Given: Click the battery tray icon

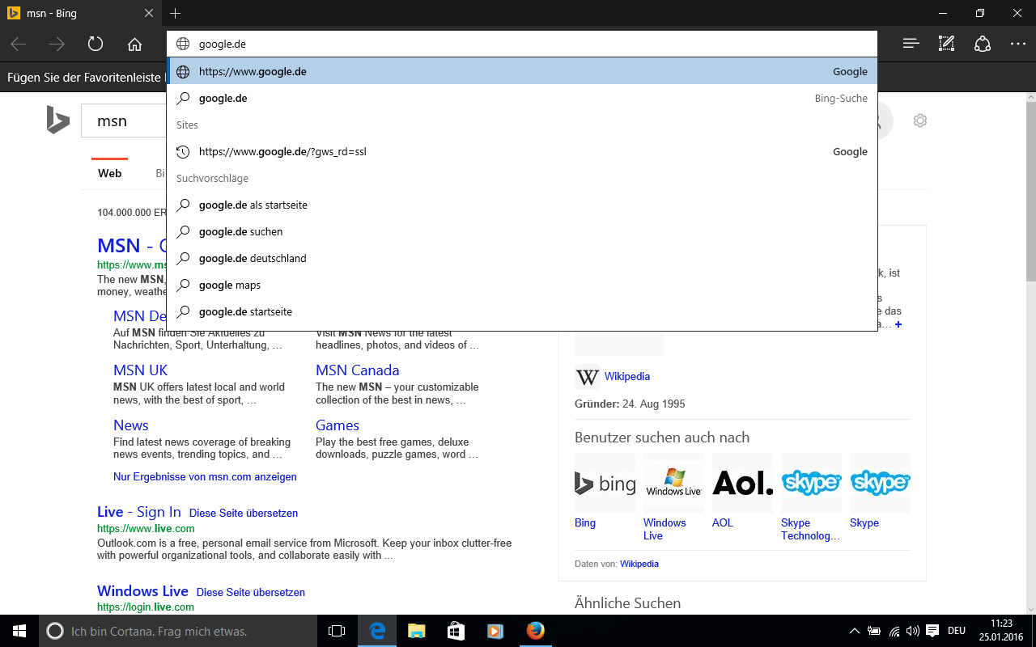Looking at the screenshot, I should pyautogui.click(x=875, y=631).
